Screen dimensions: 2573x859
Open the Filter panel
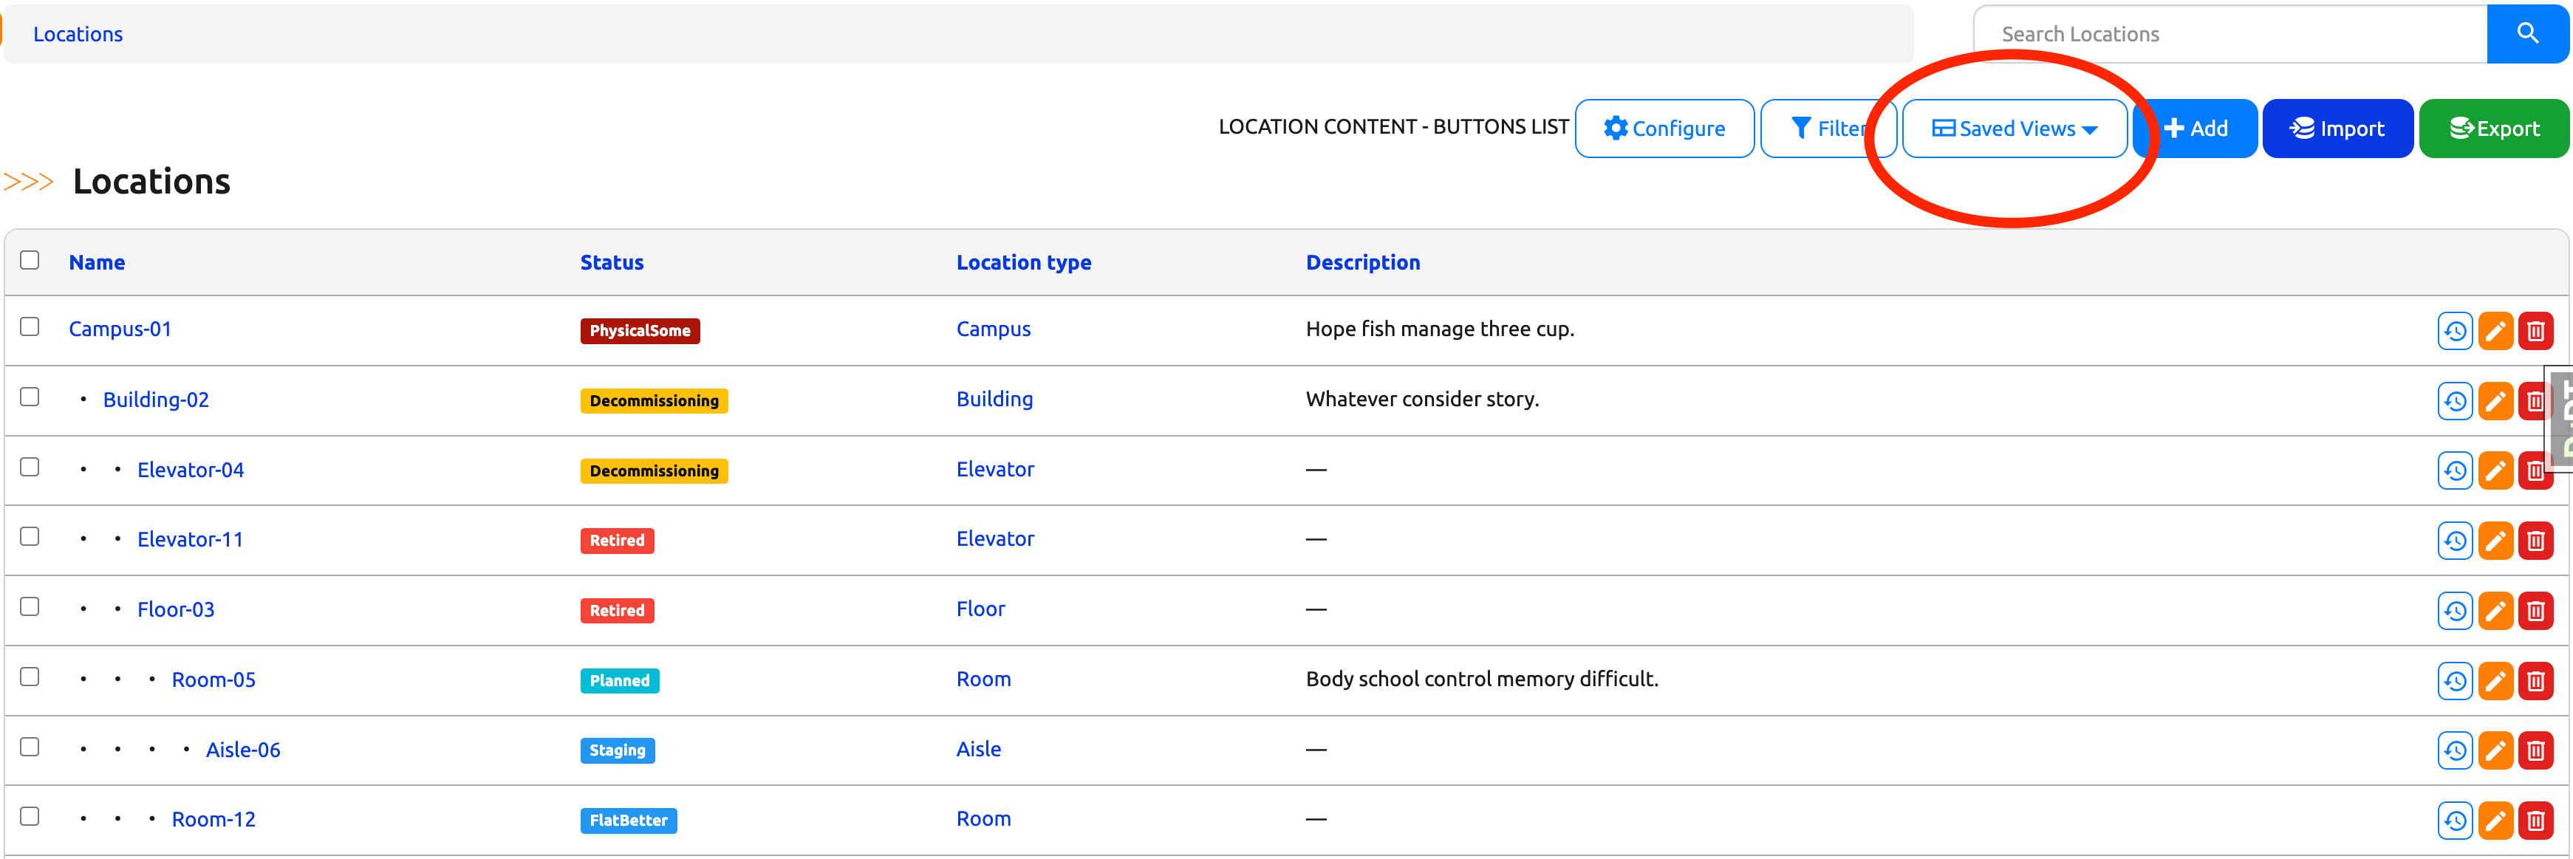[x=1828, y=128]
